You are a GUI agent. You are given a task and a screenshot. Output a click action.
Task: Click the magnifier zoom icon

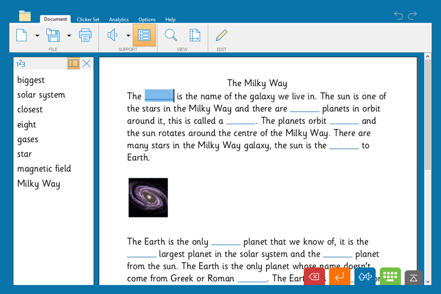click(x=171, y=35)
